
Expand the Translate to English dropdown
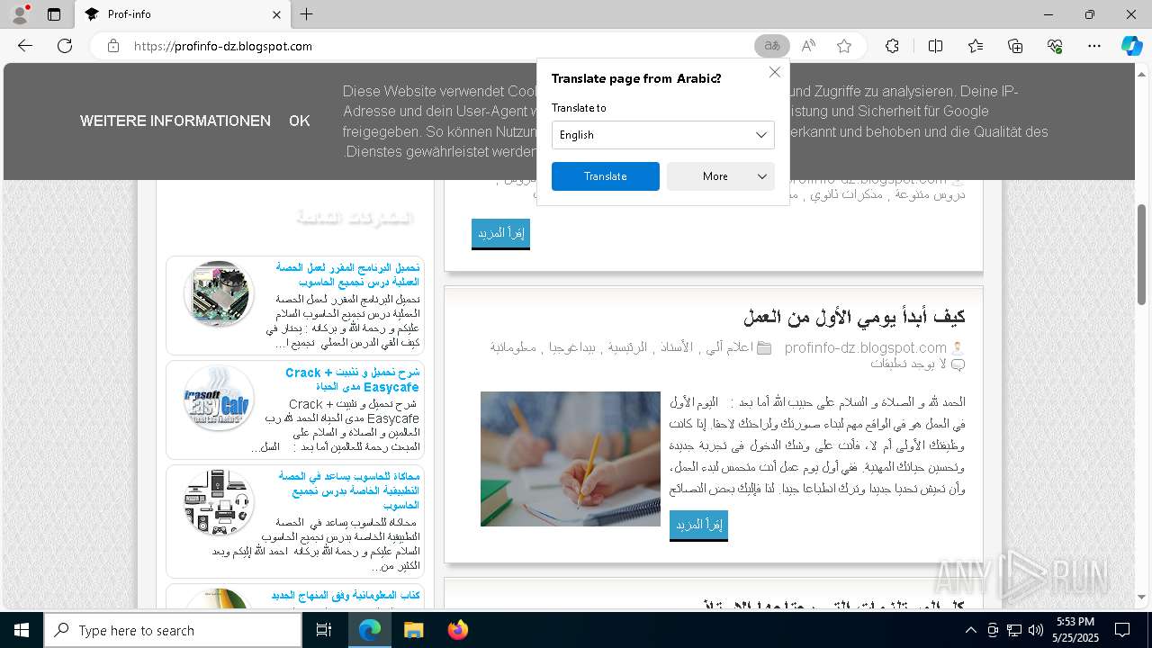[x=663, y=135]
